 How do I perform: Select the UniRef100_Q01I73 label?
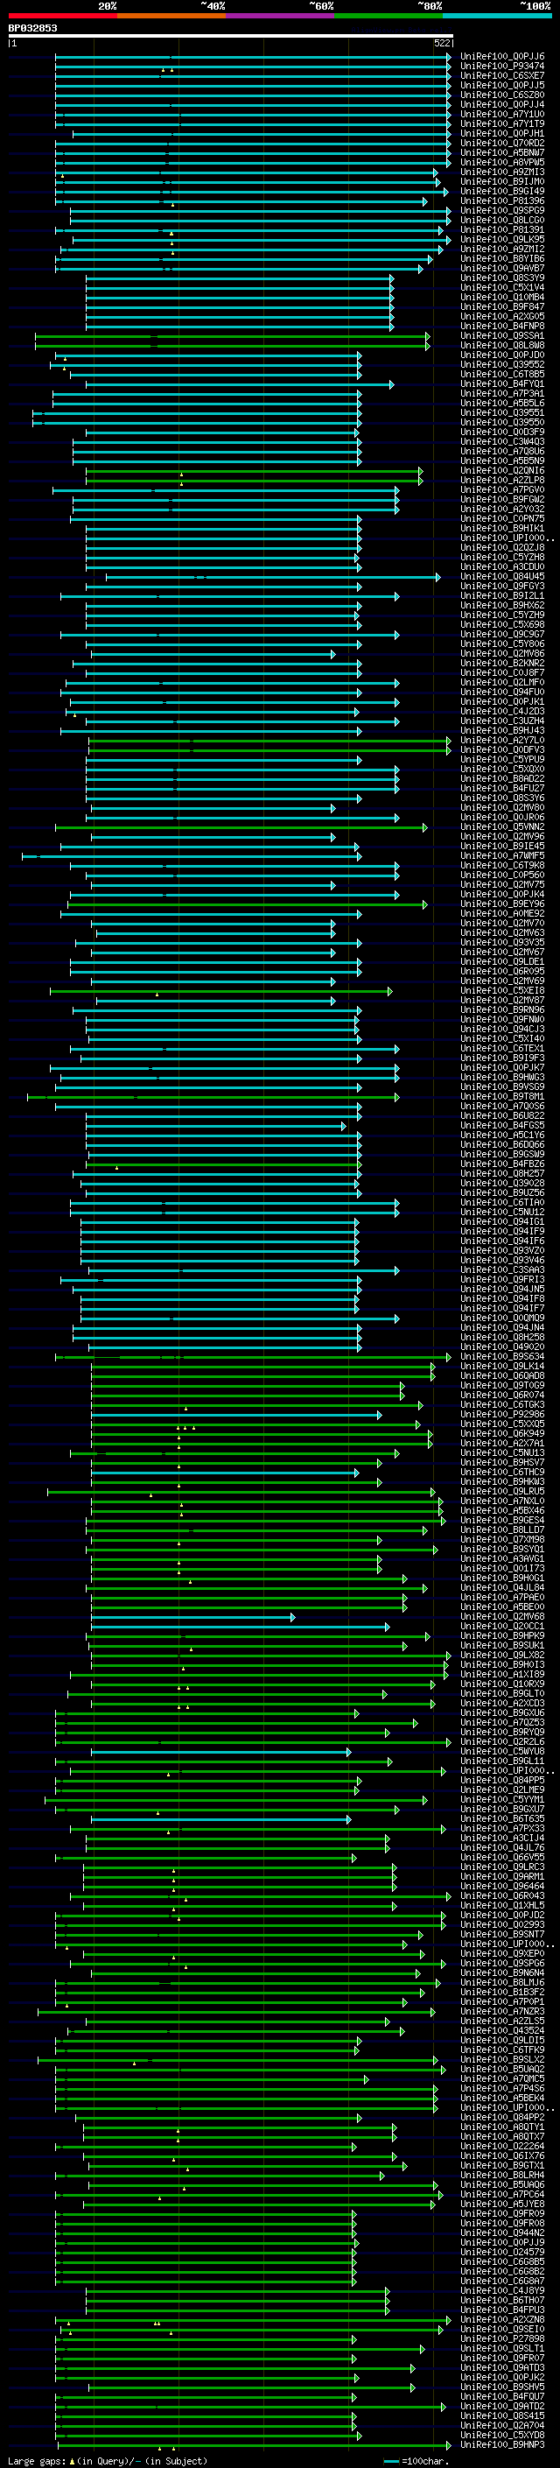(x=502, y=1568)
